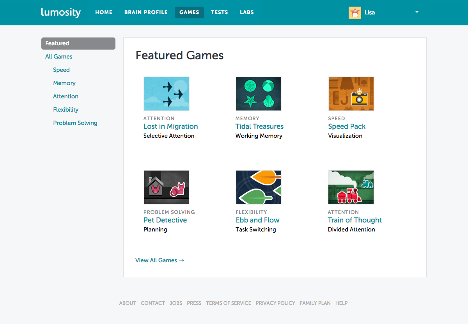468x324 pixels.
Task: Switch to the Tests nav tab
Action: point(219,12)
